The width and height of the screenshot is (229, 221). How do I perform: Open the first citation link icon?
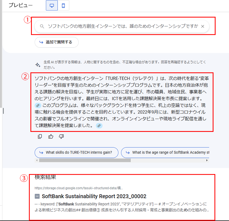(38, 105)
